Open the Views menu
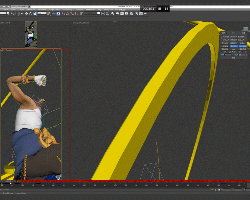 point(13,9)
